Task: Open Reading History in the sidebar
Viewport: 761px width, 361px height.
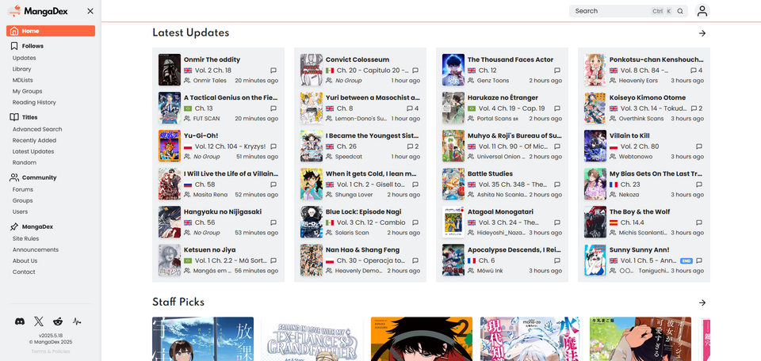Action: 34,103
